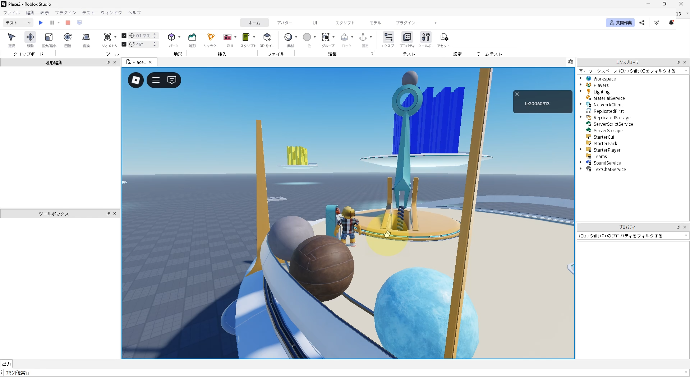Select the Rotate (回転) tool
The height and width of the screenshot is (388, 690).
pyautogui.click(x=68, y=37)
